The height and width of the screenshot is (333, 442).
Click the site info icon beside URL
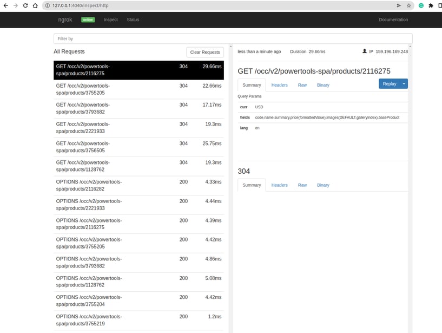click(x=48, y=5)
